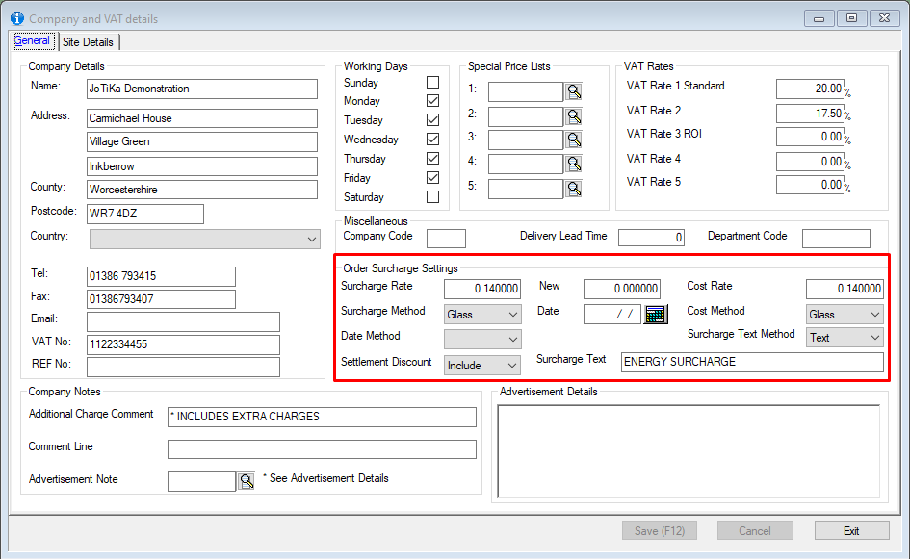Open lookup for Special Price List 4

tap(574, 164)
